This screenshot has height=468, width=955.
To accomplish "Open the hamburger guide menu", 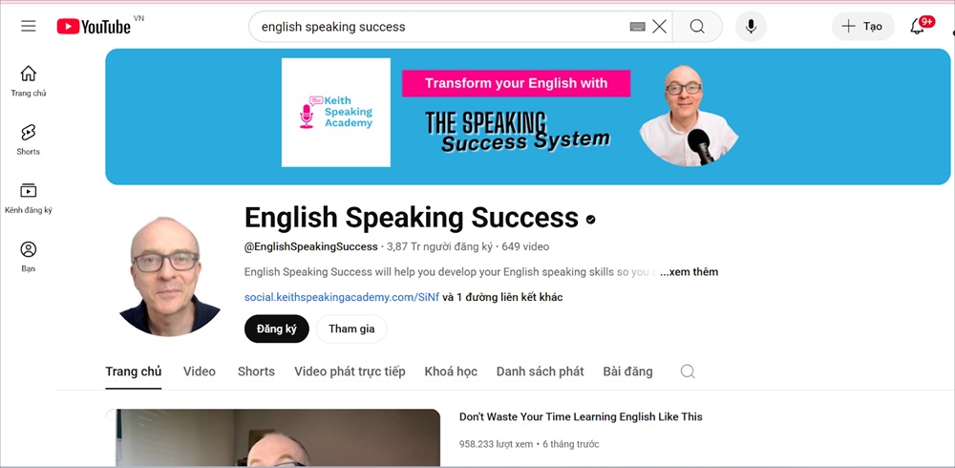I will click(x=28, y=26).
